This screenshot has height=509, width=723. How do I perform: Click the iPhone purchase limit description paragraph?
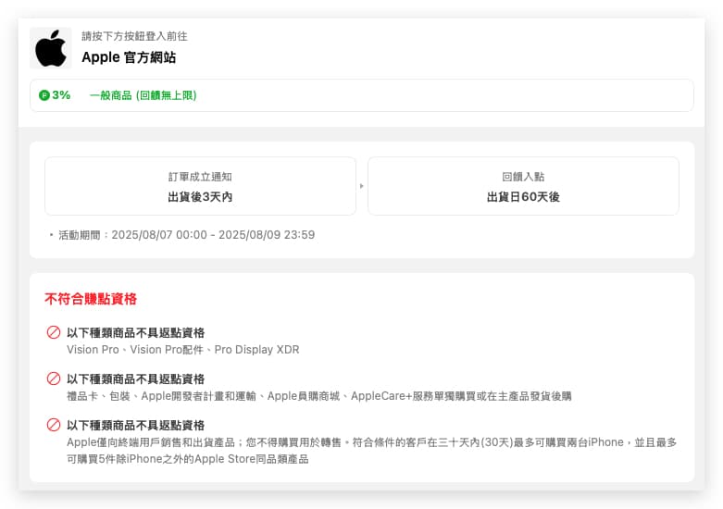pyautogui.click(x=371, y=451)
